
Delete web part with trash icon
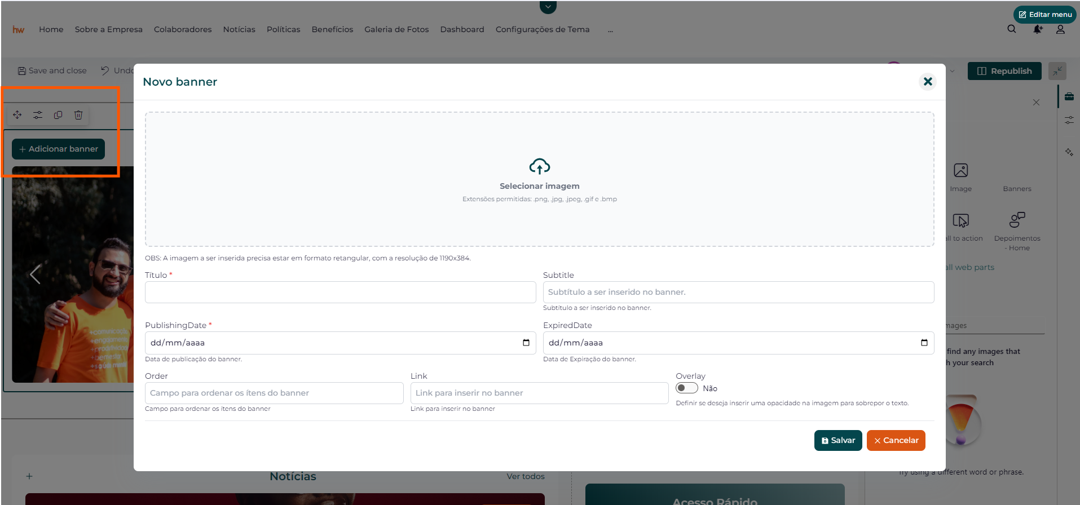point(78,115)
